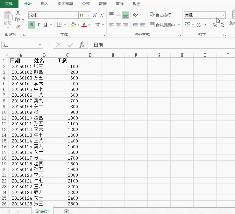
Task: Toggle 自动换行 wrap text
Action: [x=160, y=15]
